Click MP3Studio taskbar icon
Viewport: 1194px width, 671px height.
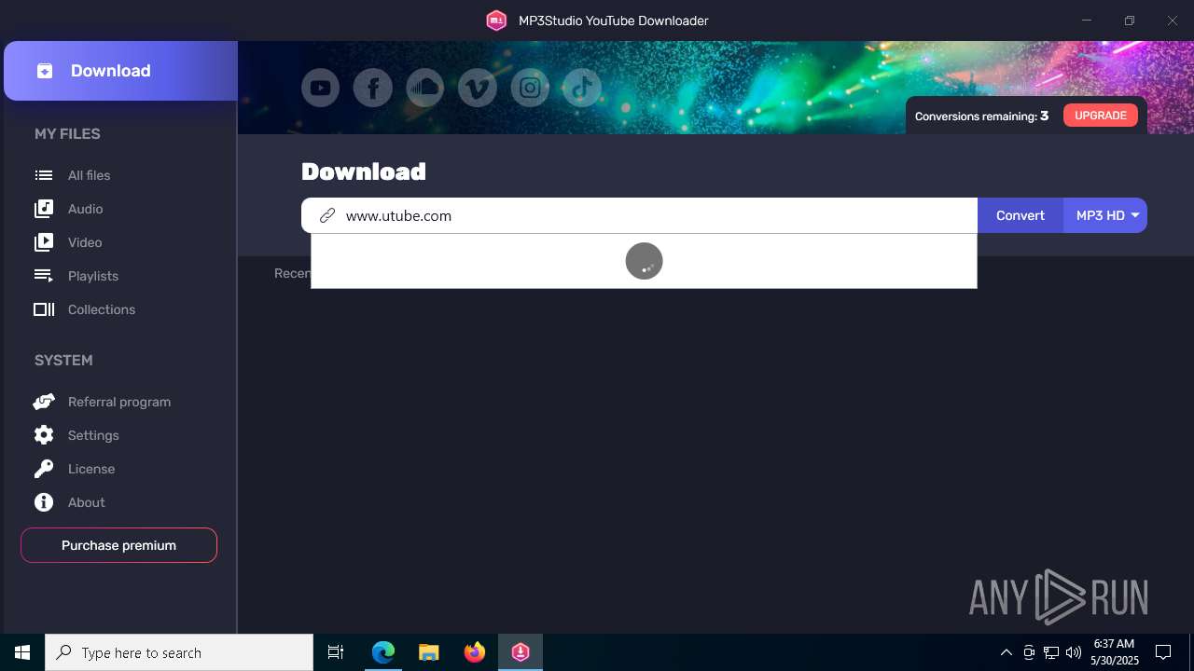[521, 652]
